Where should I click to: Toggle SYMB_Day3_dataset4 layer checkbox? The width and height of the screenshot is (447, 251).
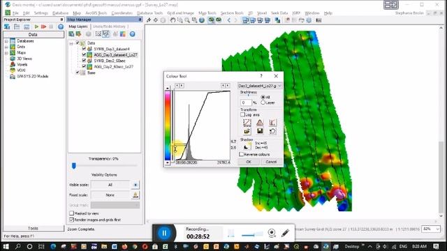pos(84,49)
